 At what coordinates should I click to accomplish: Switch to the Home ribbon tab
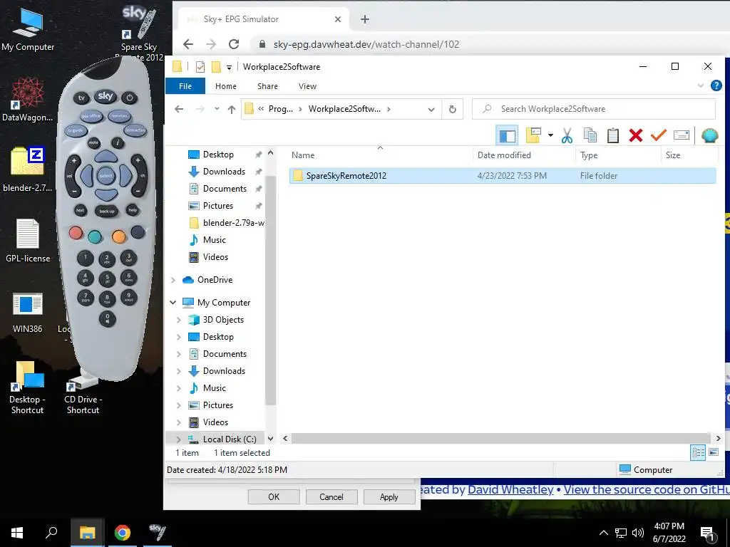(x=226, y=86)
